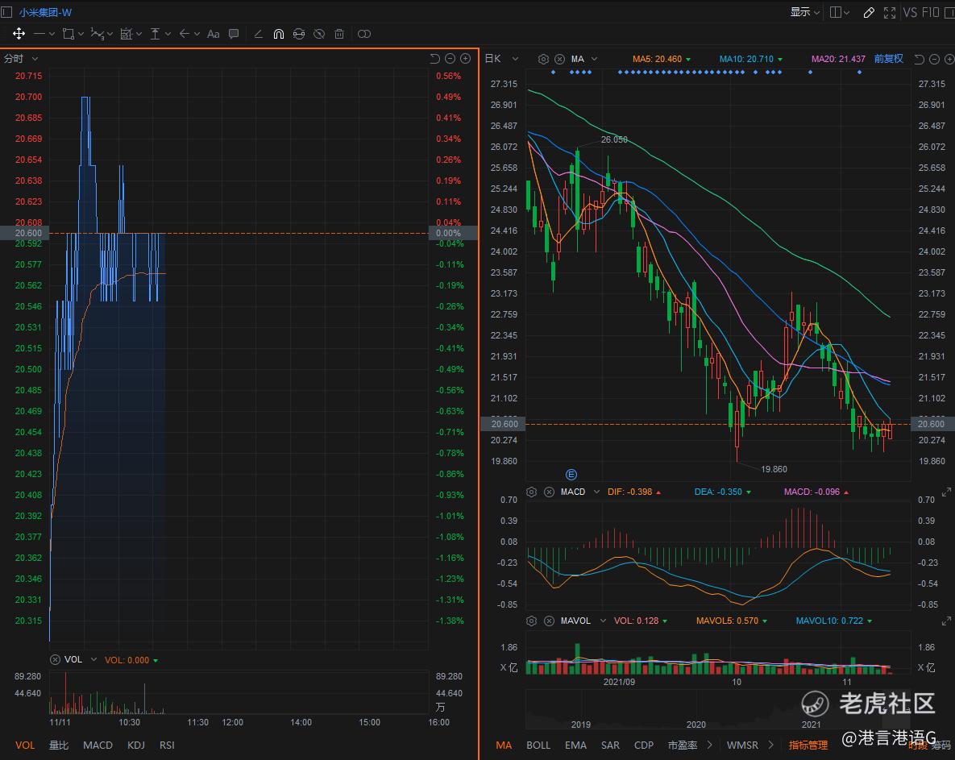Open the 显示 display dropdown
This screenshot has height=760, width=955.
tap(805, 12)
